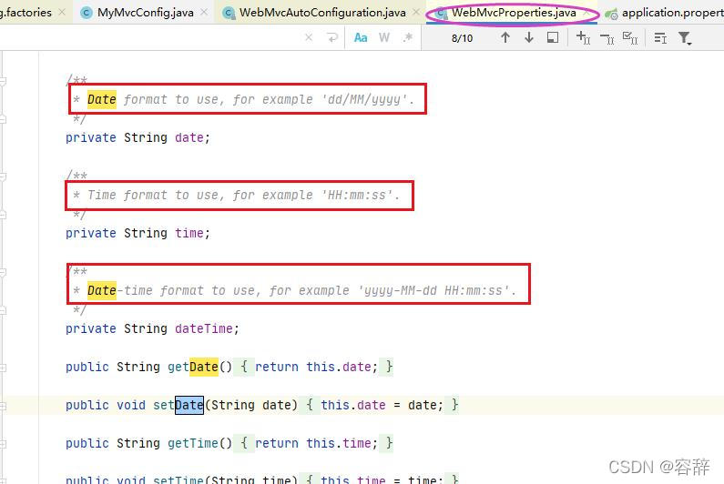The height and width of the screenshot is (484, 724).
Task: Jump to the previous occurrence with the up arrow
Action: click(x=505, y=38)
